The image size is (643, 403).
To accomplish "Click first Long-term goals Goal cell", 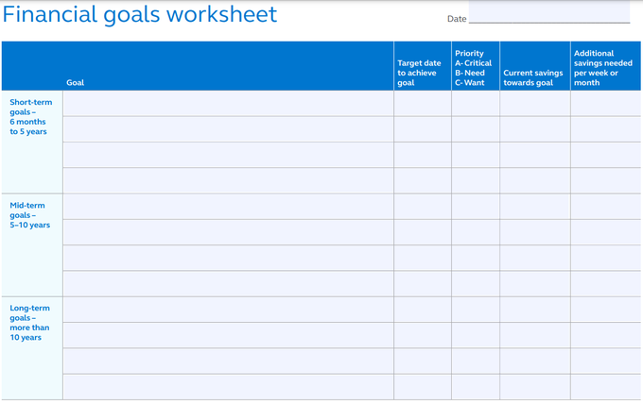I will 228,310.
